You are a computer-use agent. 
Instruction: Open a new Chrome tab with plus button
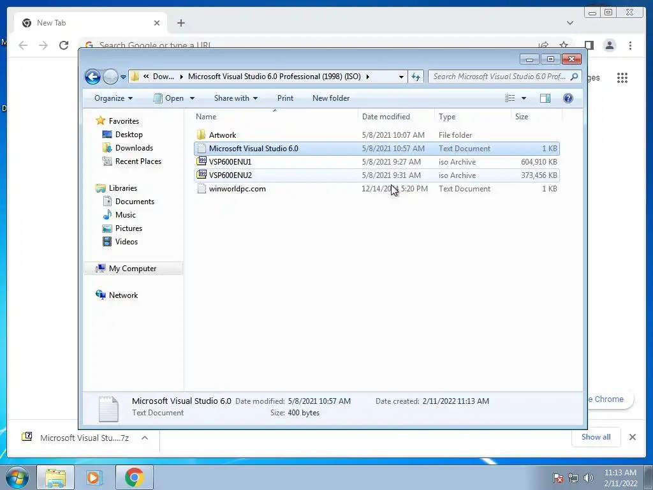click(x=180, y=23)
